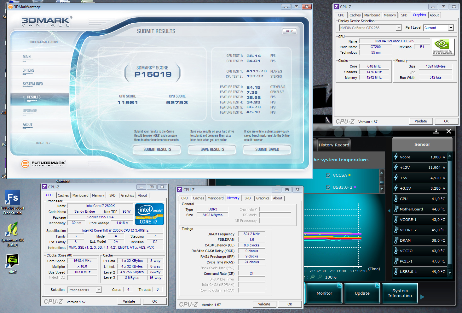This screenshot has width=462, height=313.
Task: Click the thermometer icon beside CPU sensor
Action: pyautogui.click(x=396, y=198)
